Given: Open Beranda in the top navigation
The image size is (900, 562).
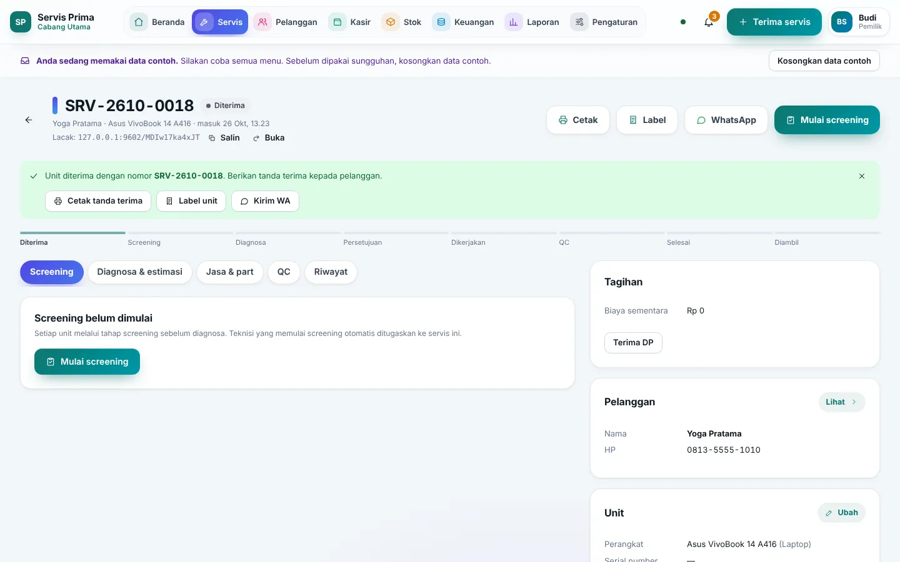Looking at the screenshot, I should 157,22.
